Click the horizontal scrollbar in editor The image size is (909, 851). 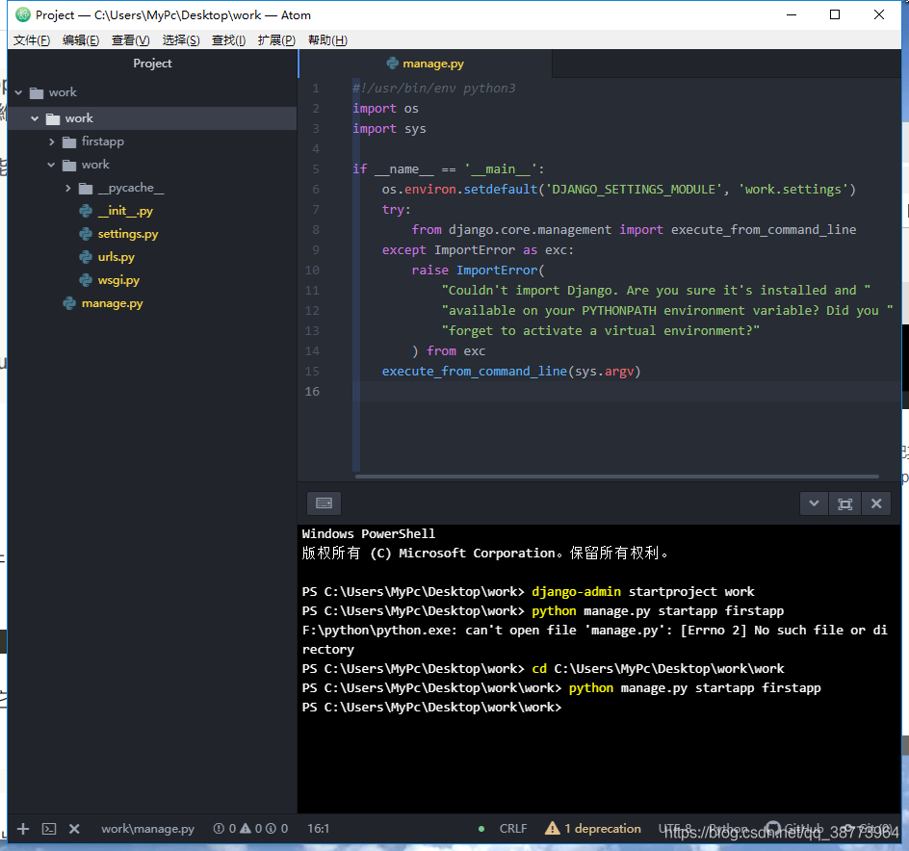pyautogui.click(x=617, y=477)
